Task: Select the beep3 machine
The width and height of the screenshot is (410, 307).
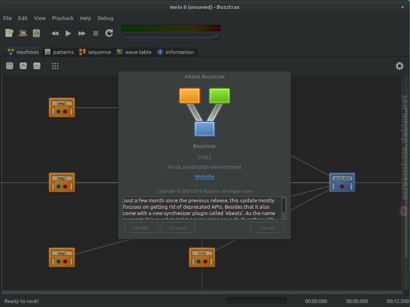Action: coord(62,257)
